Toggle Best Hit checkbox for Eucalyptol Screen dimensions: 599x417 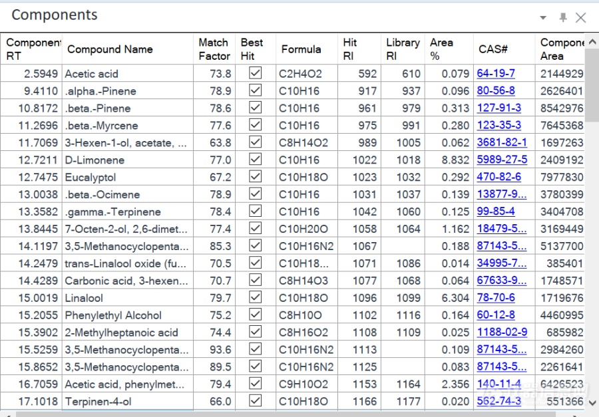point(255,176)
